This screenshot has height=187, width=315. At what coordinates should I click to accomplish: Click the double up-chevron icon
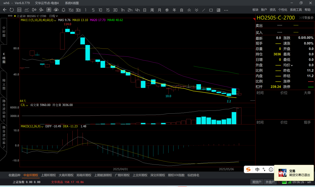pos(189,10)
